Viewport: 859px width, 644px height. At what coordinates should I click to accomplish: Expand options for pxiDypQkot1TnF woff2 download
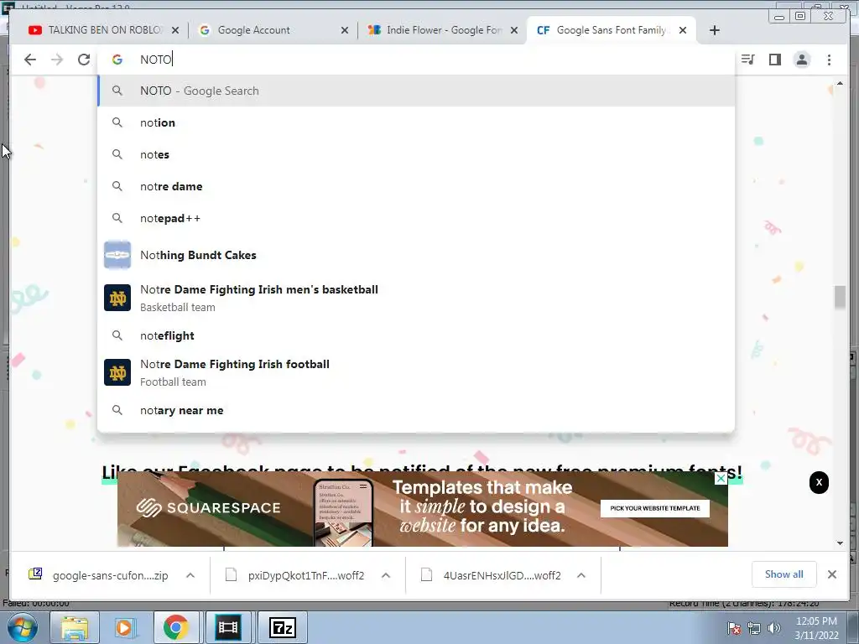click(386, 575)
